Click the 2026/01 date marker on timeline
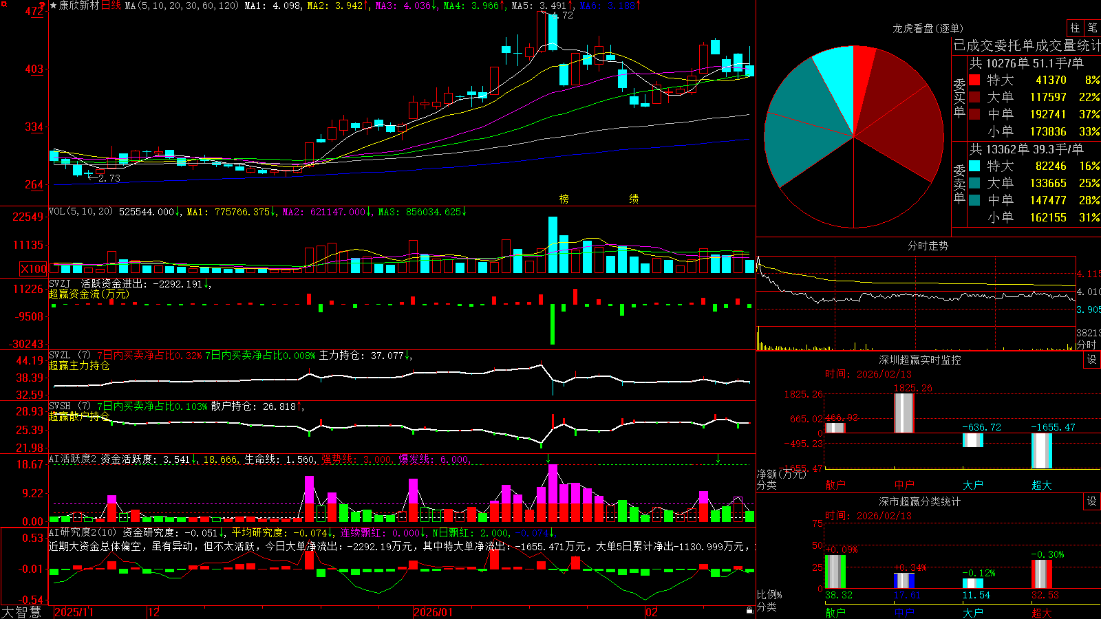The height and width of the screenshot is (619, 1101). coord(434,612)
